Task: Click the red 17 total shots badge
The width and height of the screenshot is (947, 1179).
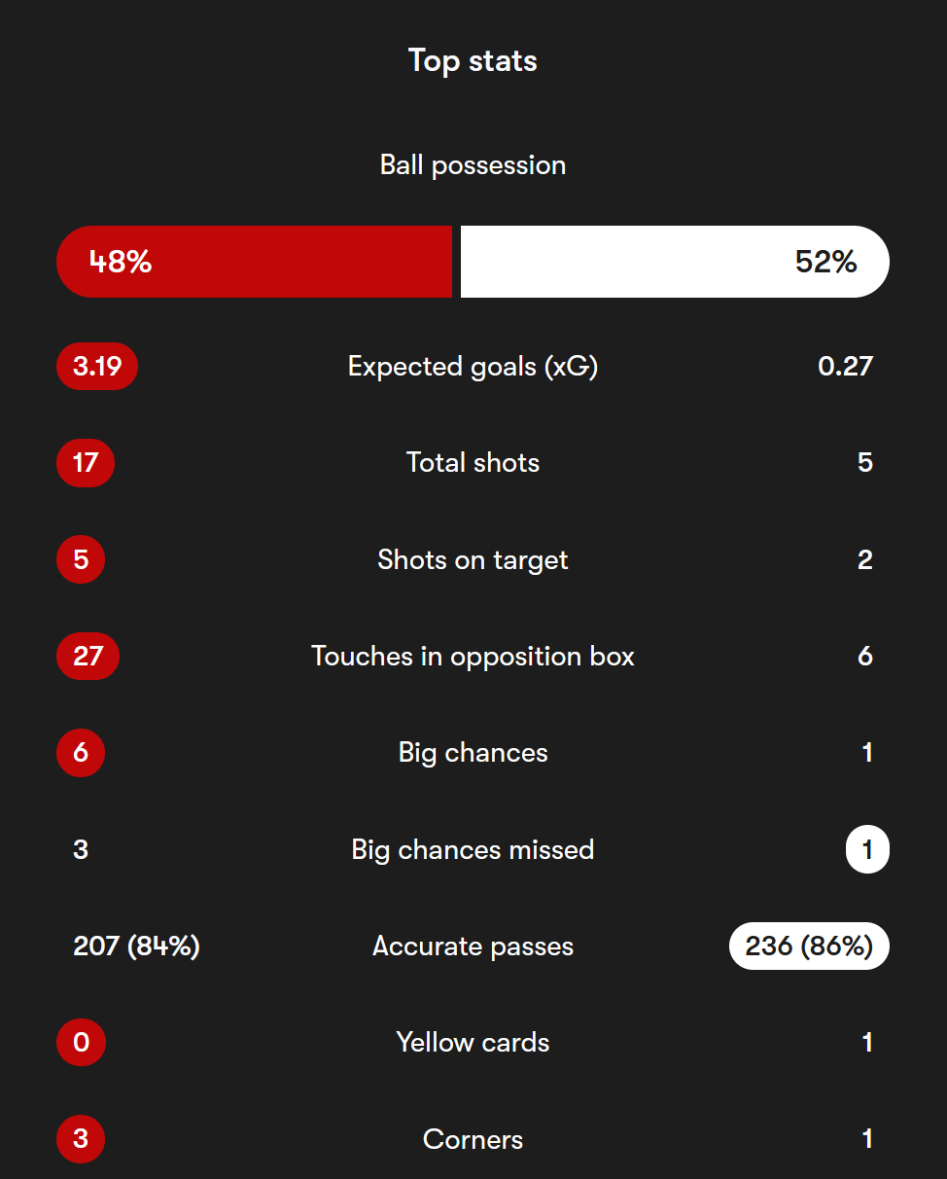Action: click(x=86, y=463)
